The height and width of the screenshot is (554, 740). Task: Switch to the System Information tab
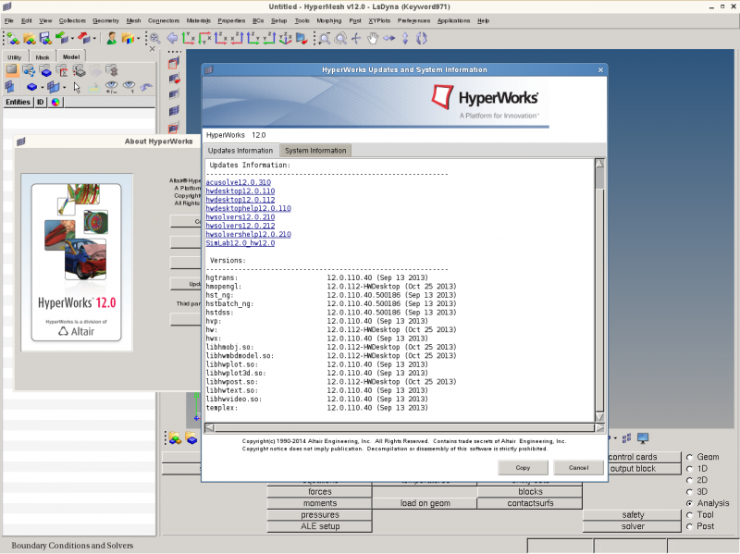(315, 151)
